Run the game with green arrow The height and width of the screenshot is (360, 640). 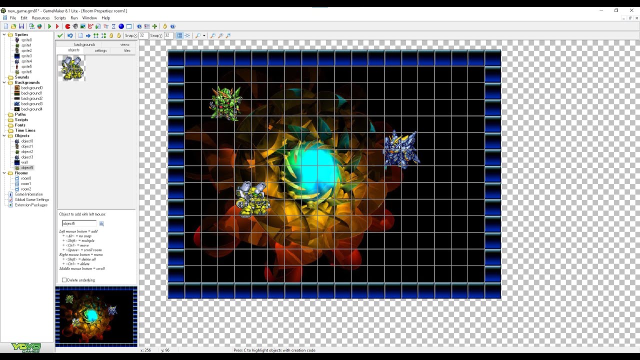click(49, 26)
